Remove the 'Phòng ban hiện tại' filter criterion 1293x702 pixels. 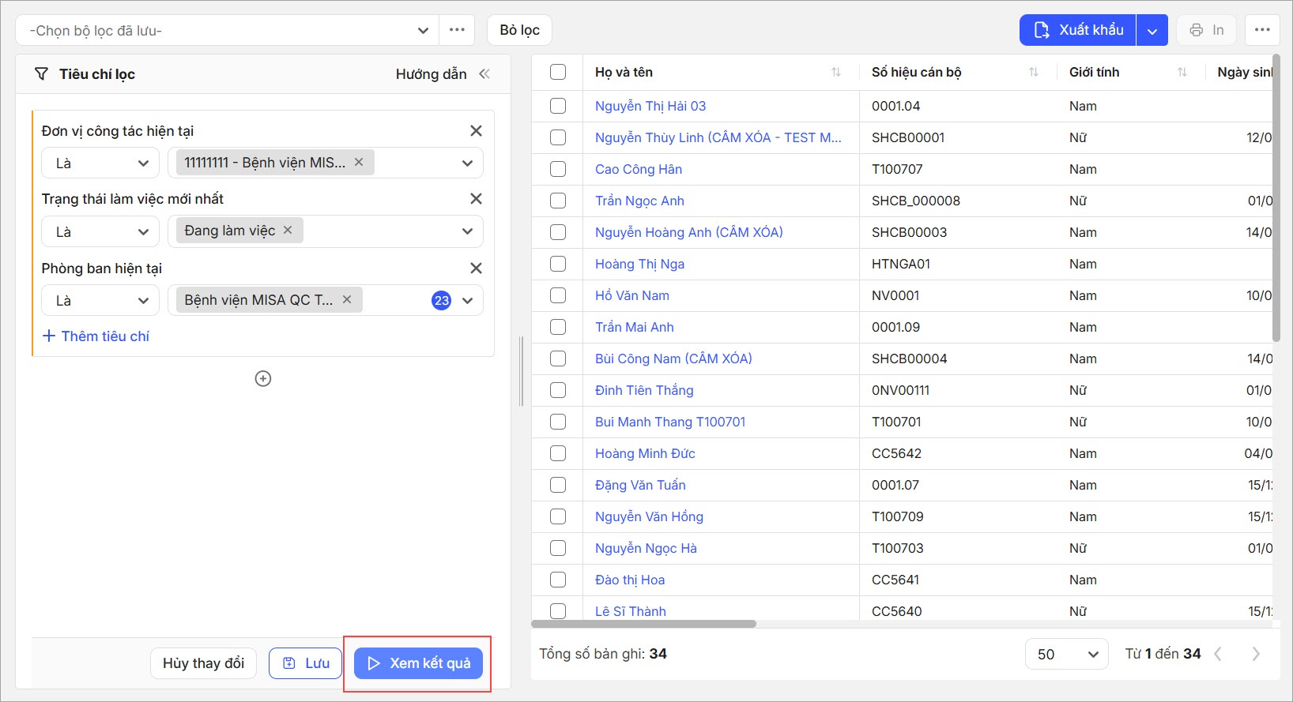coord(476,268)
